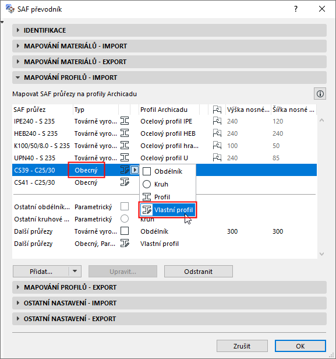Click the custom profile icon in CS41 row

[x=125, y=182]
